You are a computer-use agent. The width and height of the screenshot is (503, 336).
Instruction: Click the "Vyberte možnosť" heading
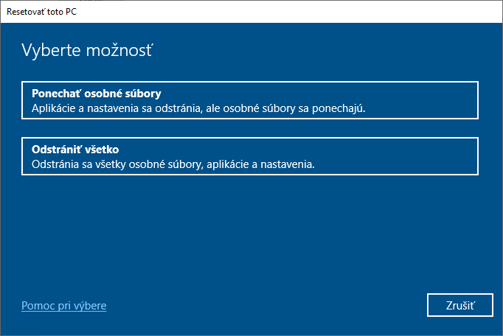[x=87, y=51]
